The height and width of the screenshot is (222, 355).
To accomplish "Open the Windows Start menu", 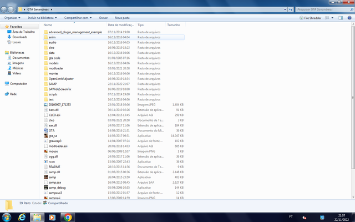I will click(x=6, y=218).
